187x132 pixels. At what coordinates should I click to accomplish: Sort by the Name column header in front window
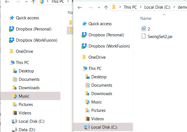(146, 18)
